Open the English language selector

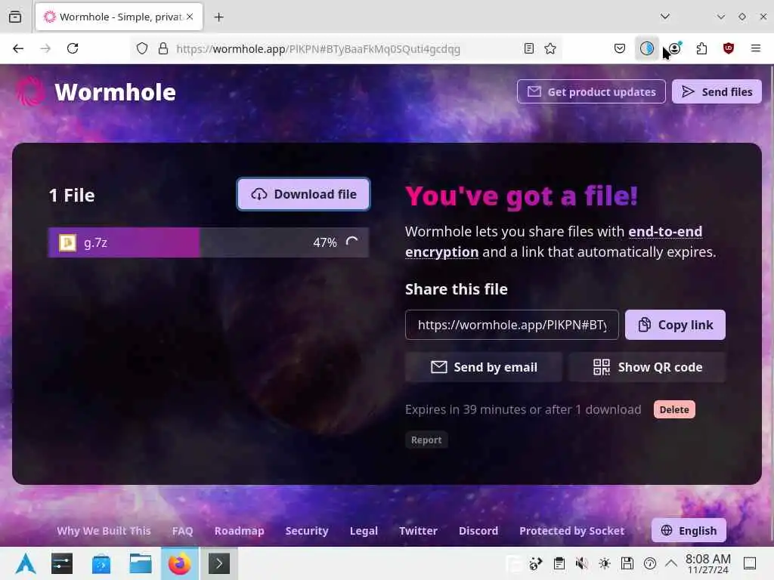point(689,531)
